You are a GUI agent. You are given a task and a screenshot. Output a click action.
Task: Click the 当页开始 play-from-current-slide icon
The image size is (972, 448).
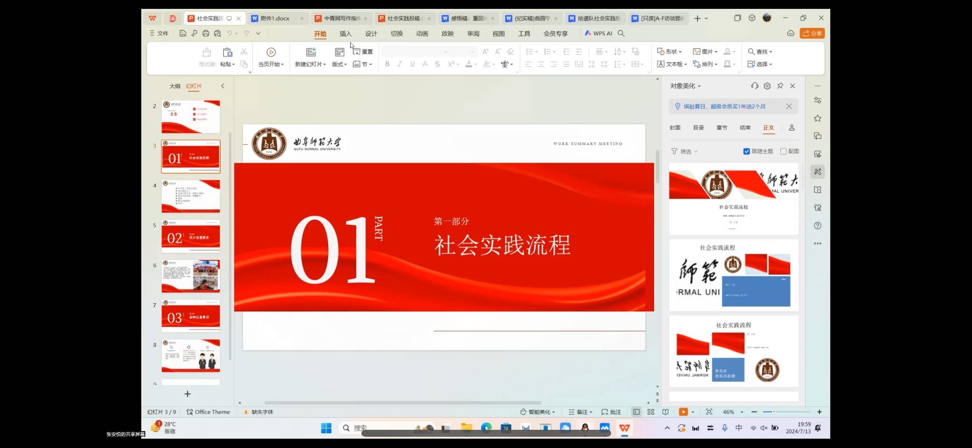tap(271, 52)
